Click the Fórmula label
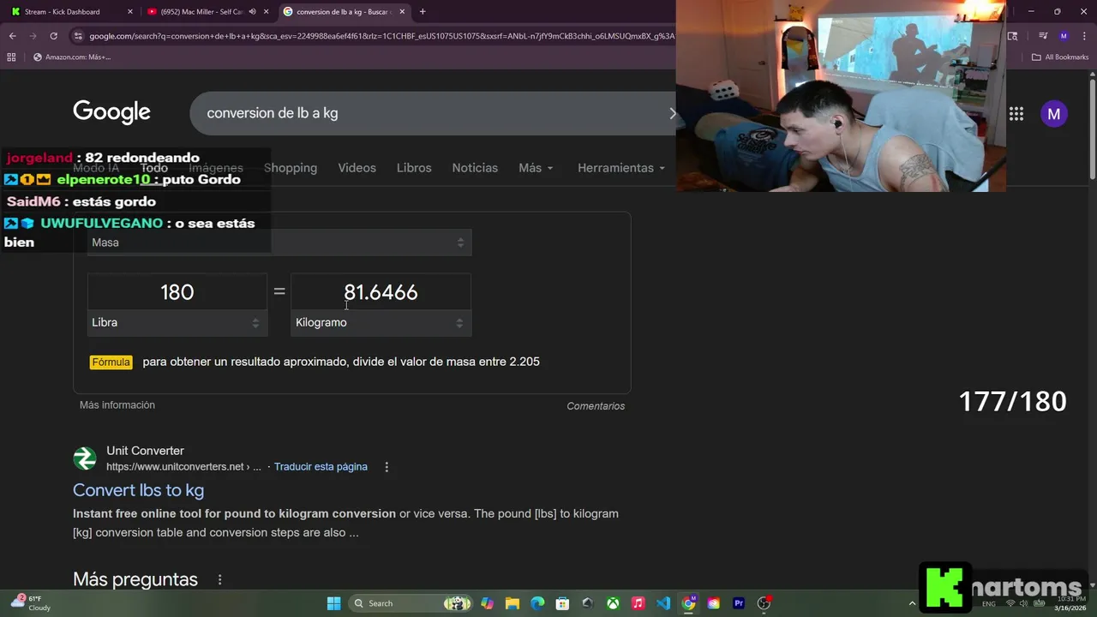Image resolution: width=1097 pixels, height=617 pixels. click(x=111, y=362)
